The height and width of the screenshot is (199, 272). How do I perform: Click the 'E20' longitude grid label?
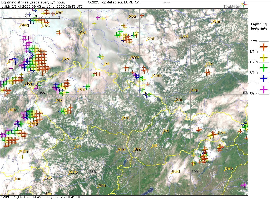click(x=195, y=172)
